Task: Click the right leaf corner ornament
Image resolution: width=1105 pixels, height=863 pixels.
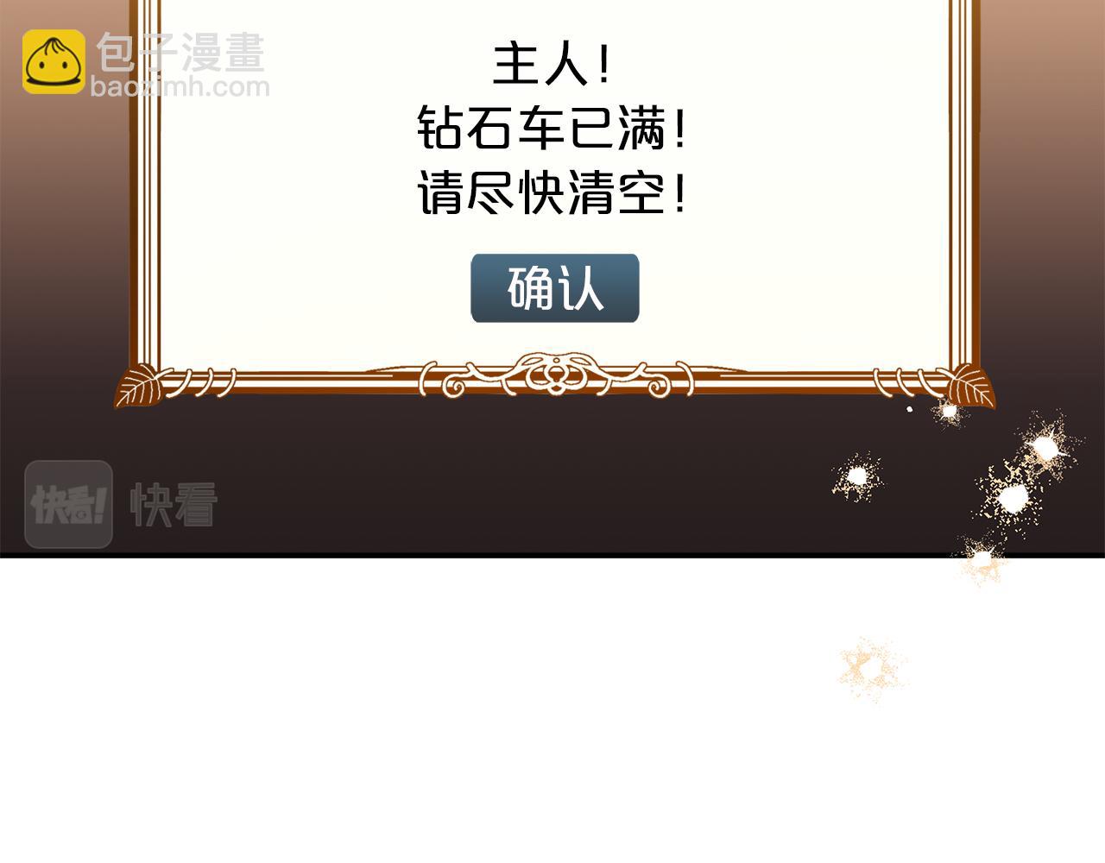Action: [x=971, y=385]
